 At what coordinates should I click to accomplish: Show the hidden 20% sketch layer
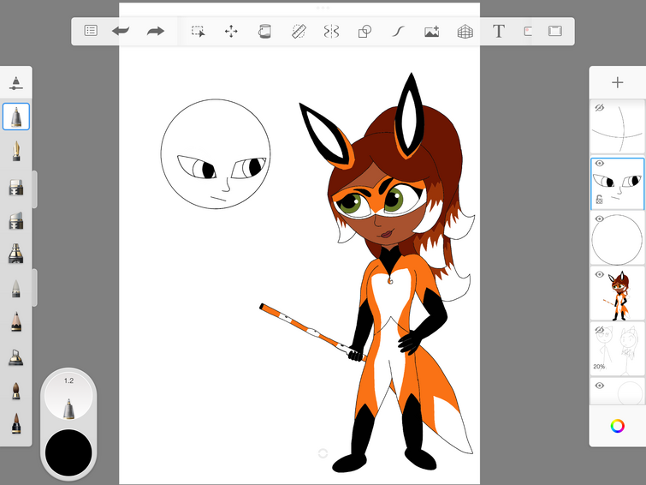[x=600, y=330]
